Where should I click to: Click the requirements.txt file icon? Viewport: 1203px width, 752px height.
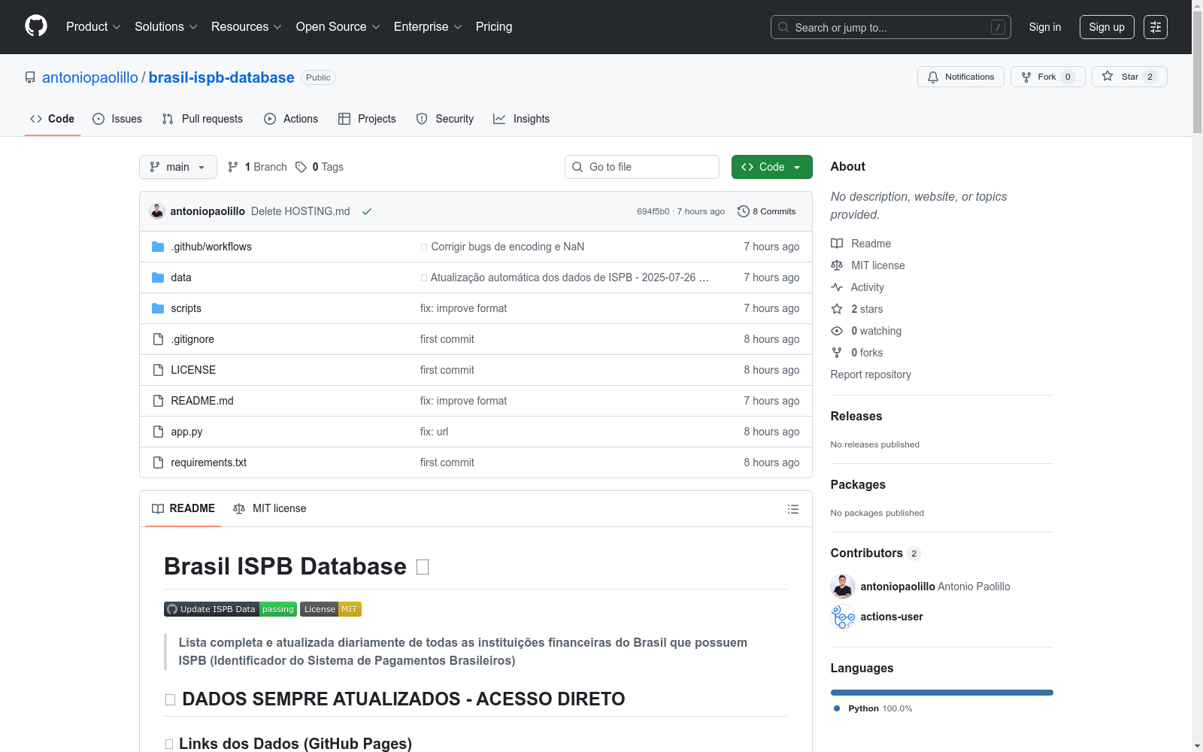tap(158, 462)
